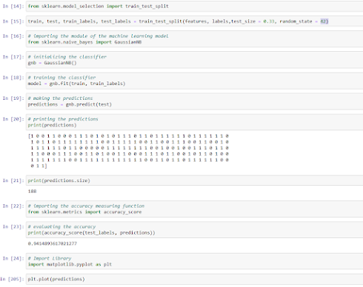Place cursor in 'gnb = GaussianNB()' line
The image size is (363, 287).
click(52, 63)
